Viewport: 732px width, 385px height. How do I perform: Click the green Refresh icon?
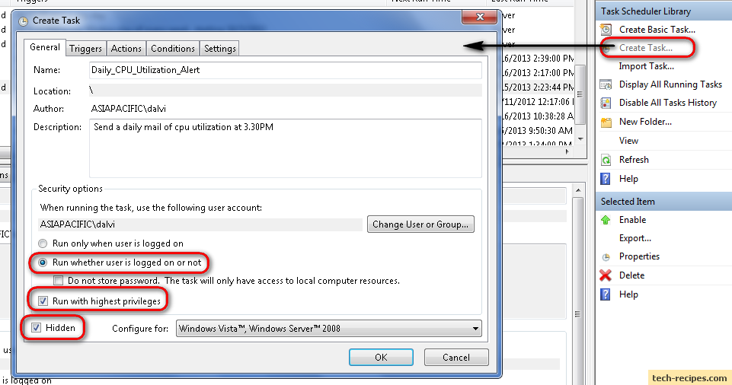tap(606, 160)
